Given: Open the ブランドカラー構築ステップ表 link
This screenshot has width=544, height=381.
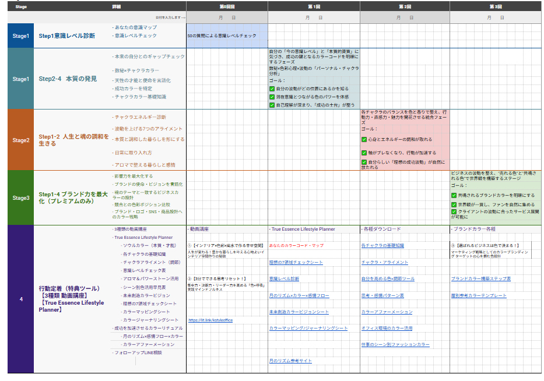Looking at the screenshot, I should (480, 279).
